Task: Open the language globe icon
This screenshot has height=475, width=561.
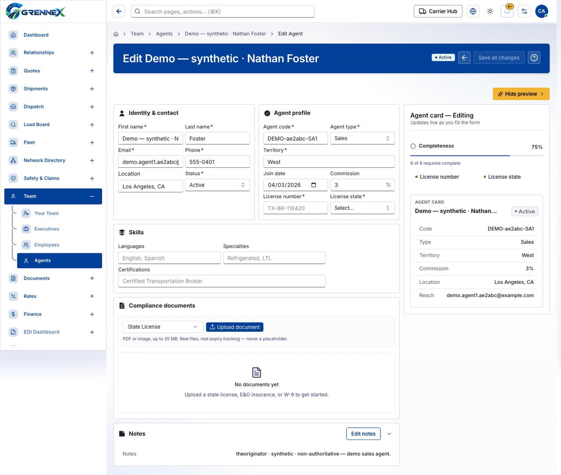Action: point(473,11)
